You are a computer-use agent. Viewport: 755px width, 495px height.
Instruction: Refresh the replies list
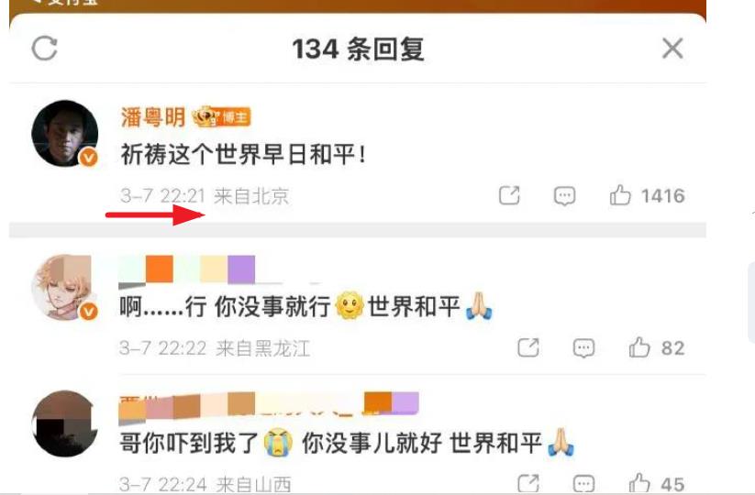[44, 48]
